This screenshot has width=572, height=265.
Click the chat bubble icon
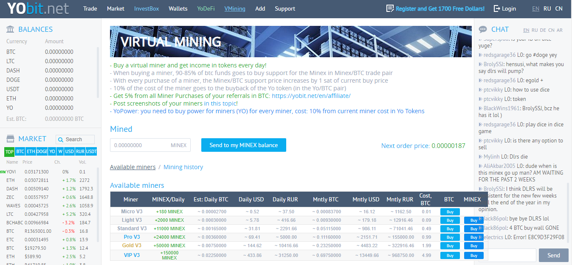click(x=483, y=30)
